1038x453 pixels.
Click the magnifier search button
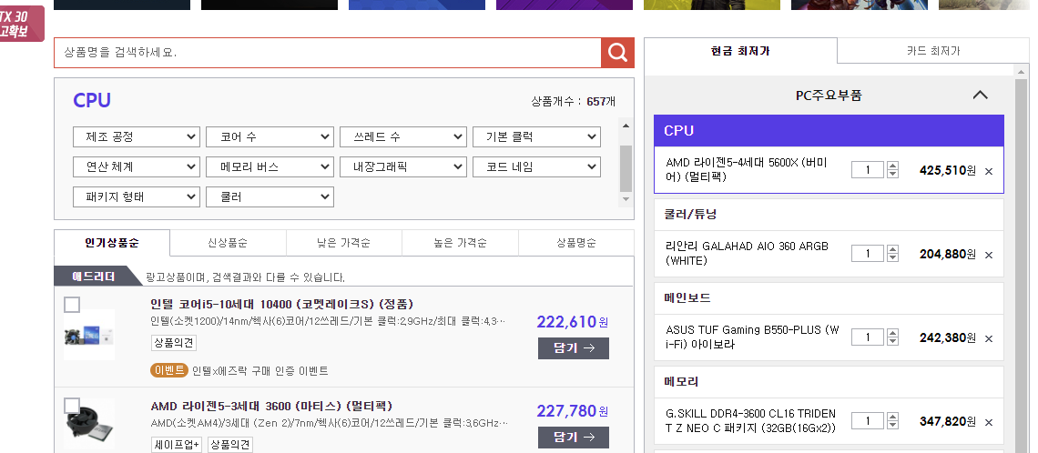(617, 52)
